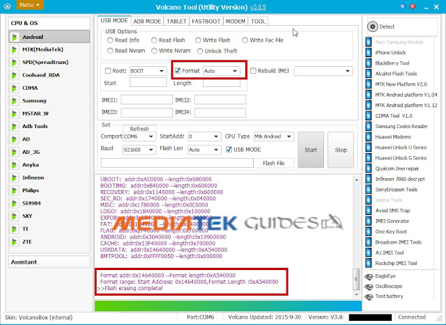Click the SPD(Spreadtrum) play icon
446x325 pixels.
point(14,62)
